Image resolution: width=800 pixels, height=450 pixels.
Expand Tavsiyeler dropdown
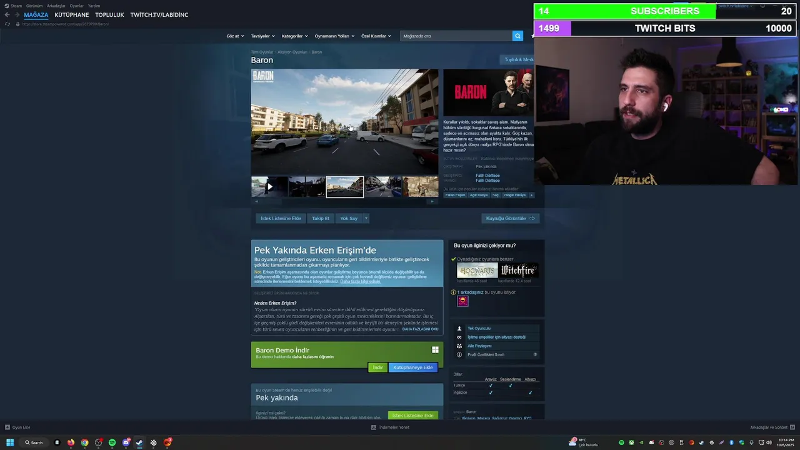(x=262, y=36)
